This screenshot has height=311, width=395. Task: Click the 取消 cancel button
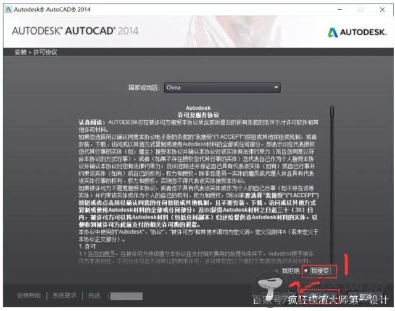[x=365, y=297]
